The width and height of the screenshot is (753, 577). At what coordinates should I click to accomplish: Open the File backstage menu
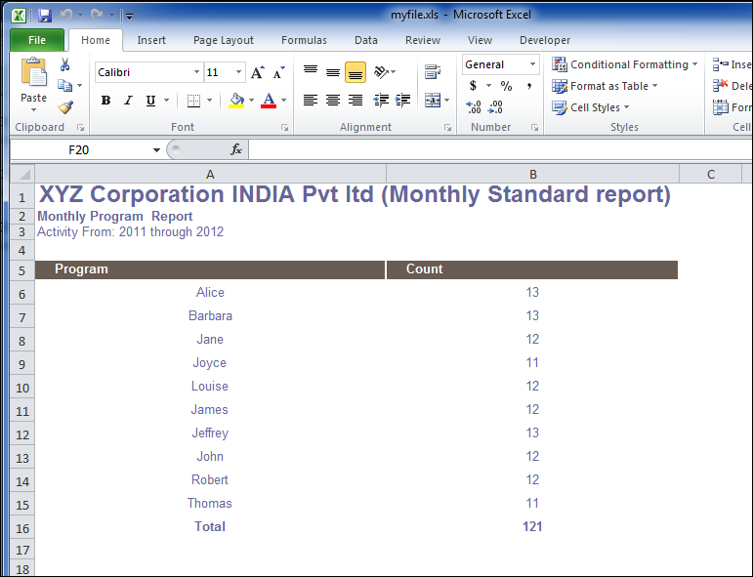pos(37,40)
